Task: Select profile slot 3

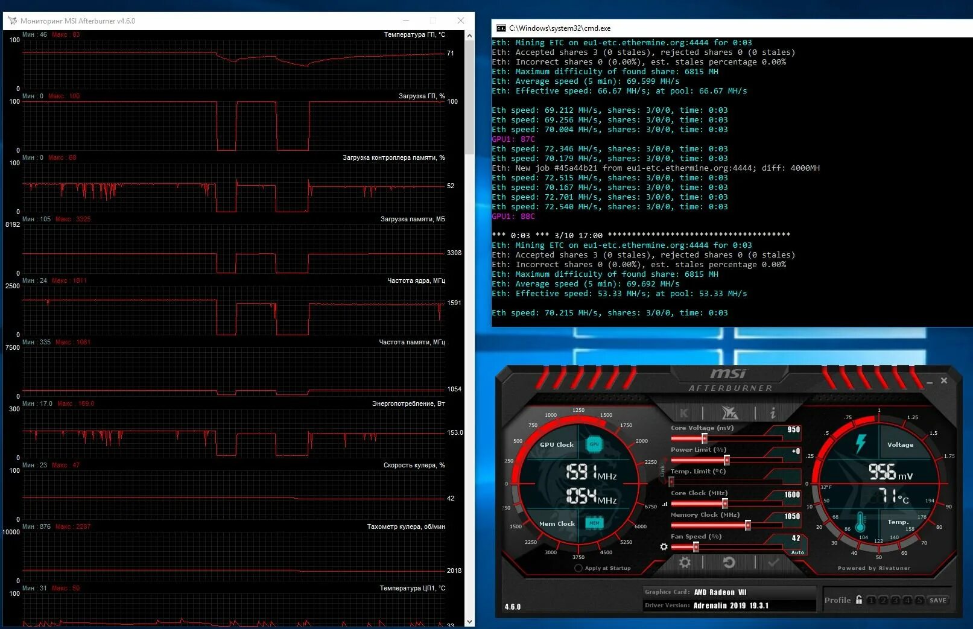Action: [x=895, y=600]
